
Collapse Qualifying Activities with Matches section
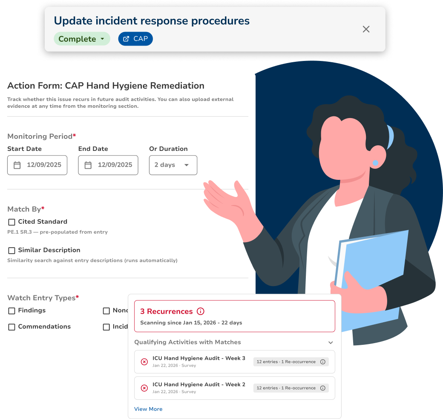(x=331, y=343)
